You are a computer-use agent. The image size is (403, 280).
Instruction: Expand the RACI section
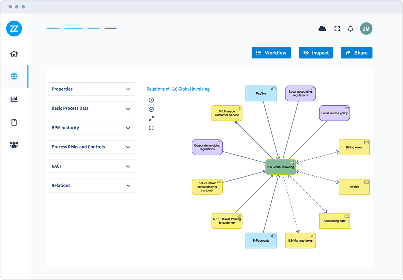pos(91,166)
